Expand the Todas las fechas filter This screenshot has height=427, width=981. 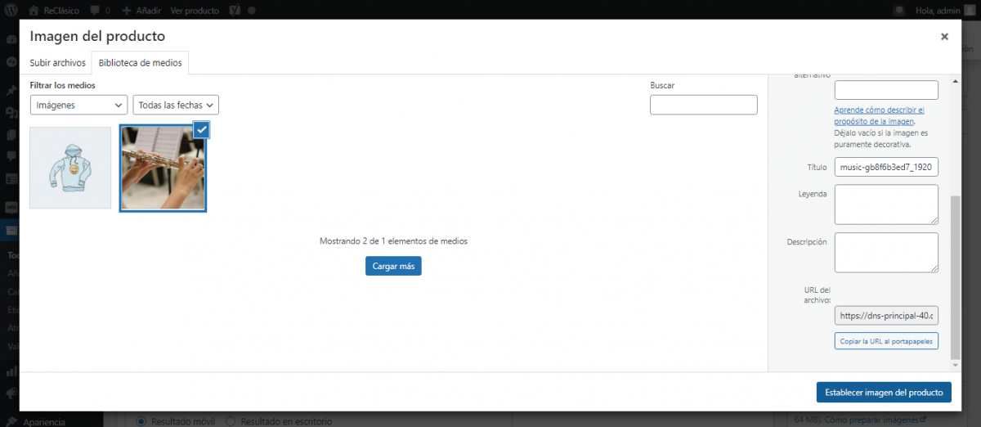(x=176, y=105)
